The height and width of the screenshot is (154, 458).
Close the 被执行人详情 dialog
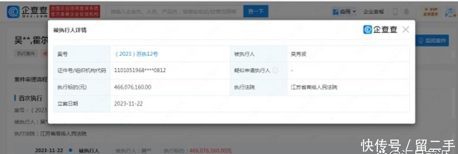click(405, 30)
